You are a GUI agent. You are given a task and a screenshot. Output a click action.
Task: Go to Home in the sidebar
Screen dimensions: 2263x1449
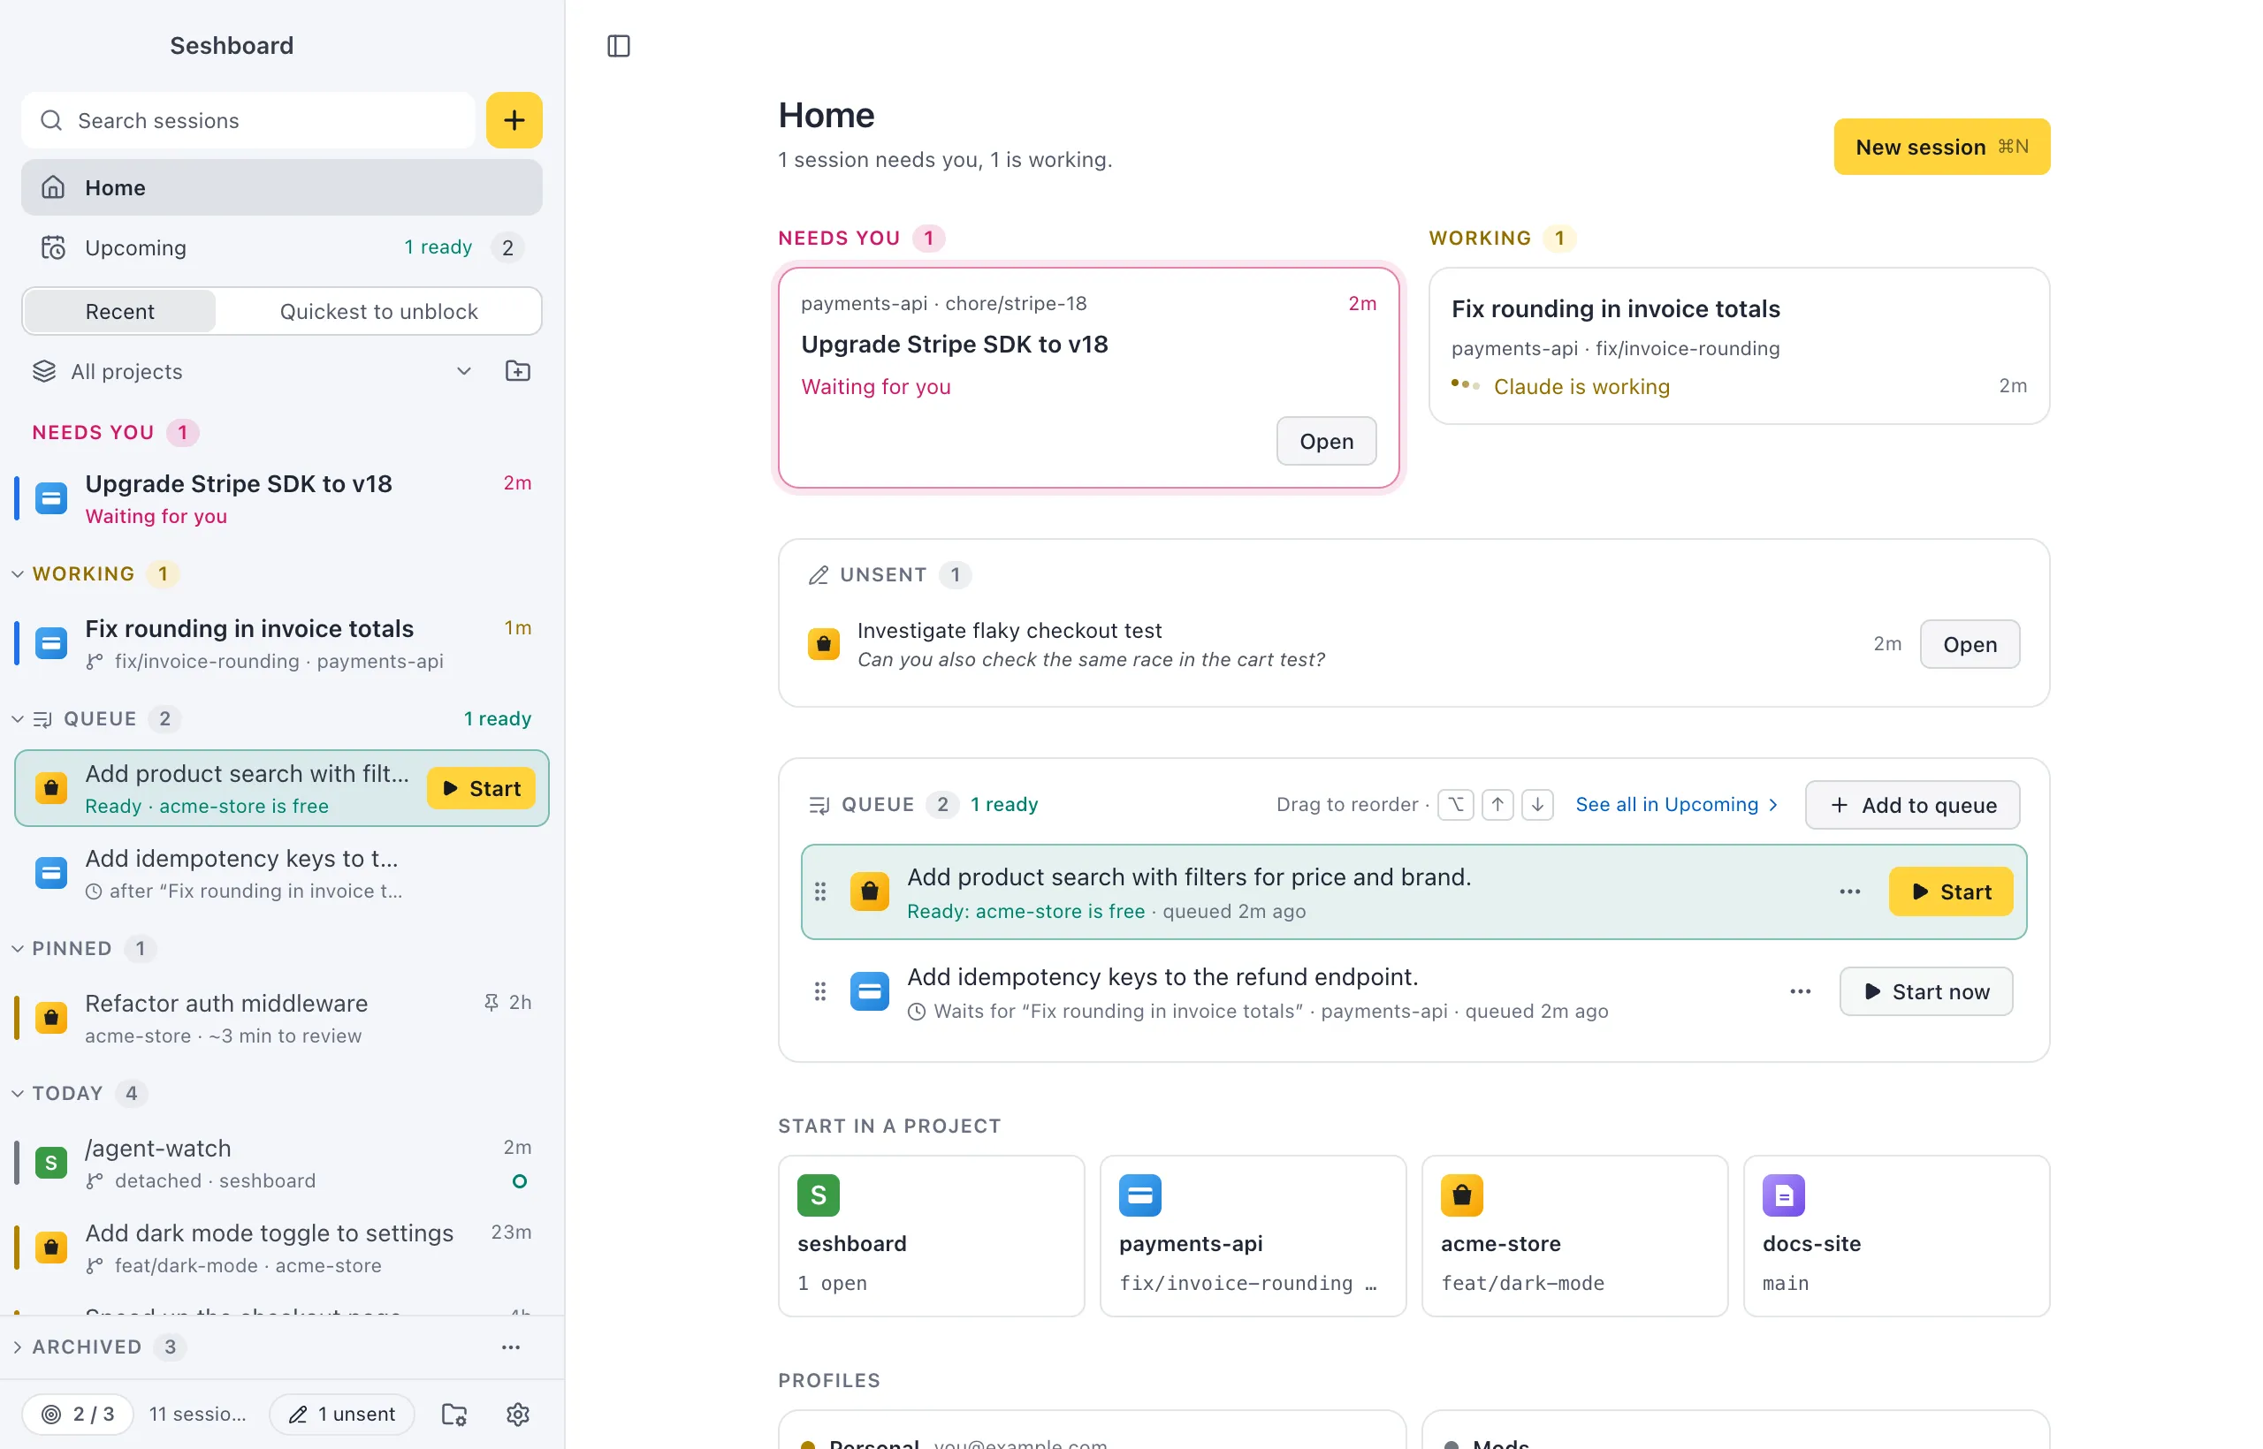coord(281,187)
